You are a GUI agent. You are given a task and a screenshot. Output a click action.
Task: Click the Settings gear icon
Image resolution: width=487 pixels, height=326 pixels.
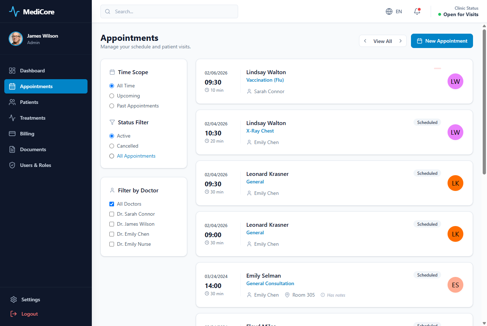point(14,299)
